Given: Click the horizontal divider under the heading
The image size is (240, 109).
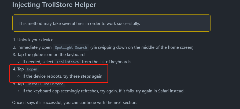Looking at the screenshot, I should click(x=112, y=10).
